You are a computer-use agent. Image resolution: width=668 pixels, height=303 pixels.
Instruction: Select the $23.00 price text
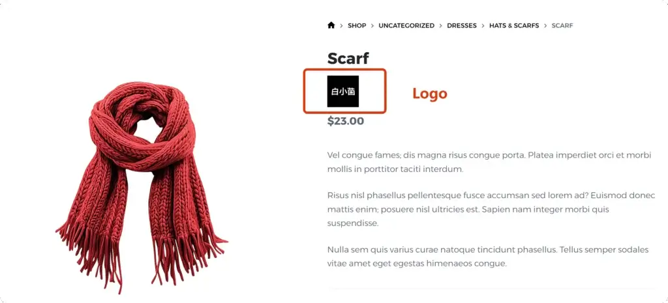point(346,121)
